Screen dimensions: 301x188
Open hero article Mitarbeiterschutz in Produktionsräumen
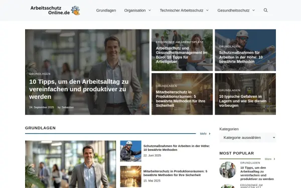pos(181,99)
